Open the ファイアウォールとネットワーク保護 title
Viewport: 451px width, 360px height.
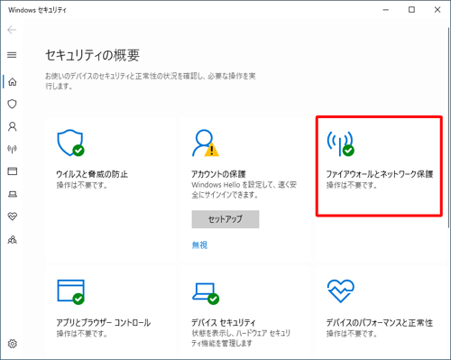point(380,174)
